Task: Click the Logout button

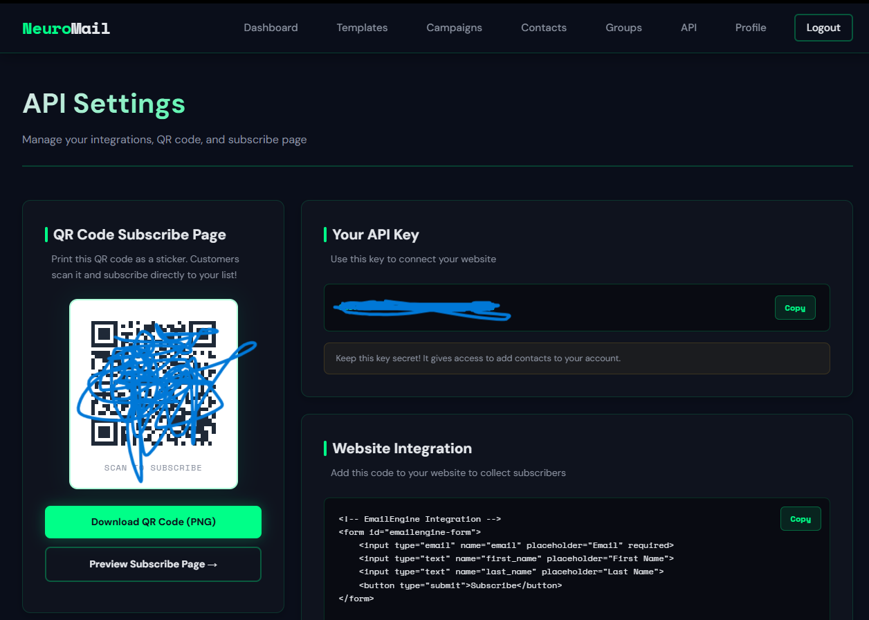Action: [823, 28]
